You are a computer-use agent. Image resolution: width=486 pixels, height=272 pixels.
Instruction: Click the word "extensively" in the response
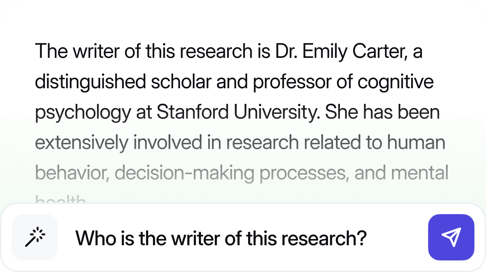pyautogui.click(x=81, y=143)
